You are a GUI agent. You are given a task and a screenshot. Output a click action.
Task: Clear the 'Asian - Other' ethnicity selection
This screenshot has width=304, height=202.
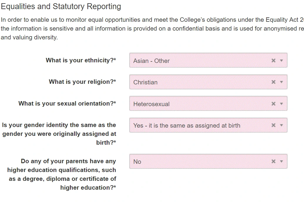coord(273,61)
